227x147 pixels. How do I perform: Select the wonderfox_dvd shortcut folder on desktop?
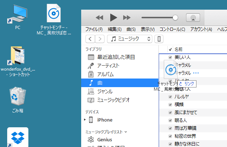click(x=18, y=61)
